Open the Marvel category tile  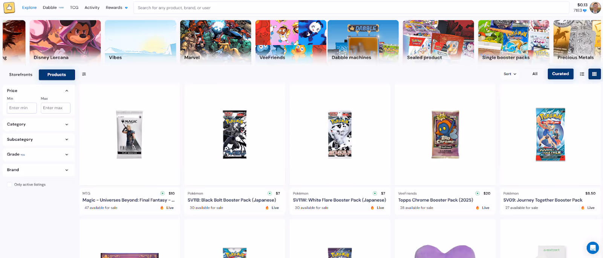216,41
